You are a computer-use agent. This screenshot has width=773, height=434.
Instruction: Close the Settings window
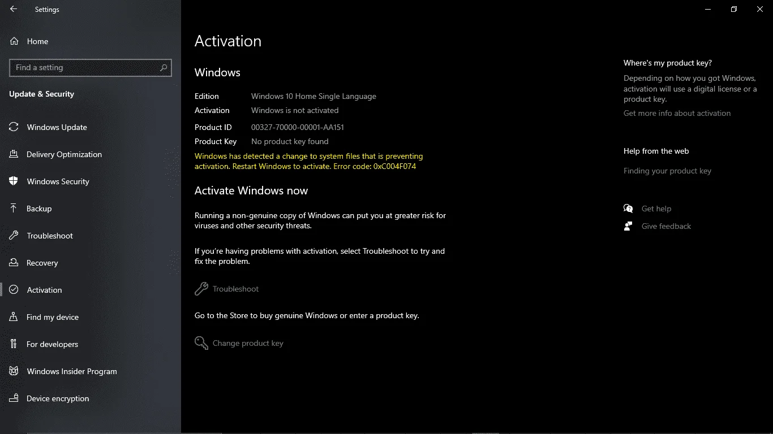pos(760,9)
